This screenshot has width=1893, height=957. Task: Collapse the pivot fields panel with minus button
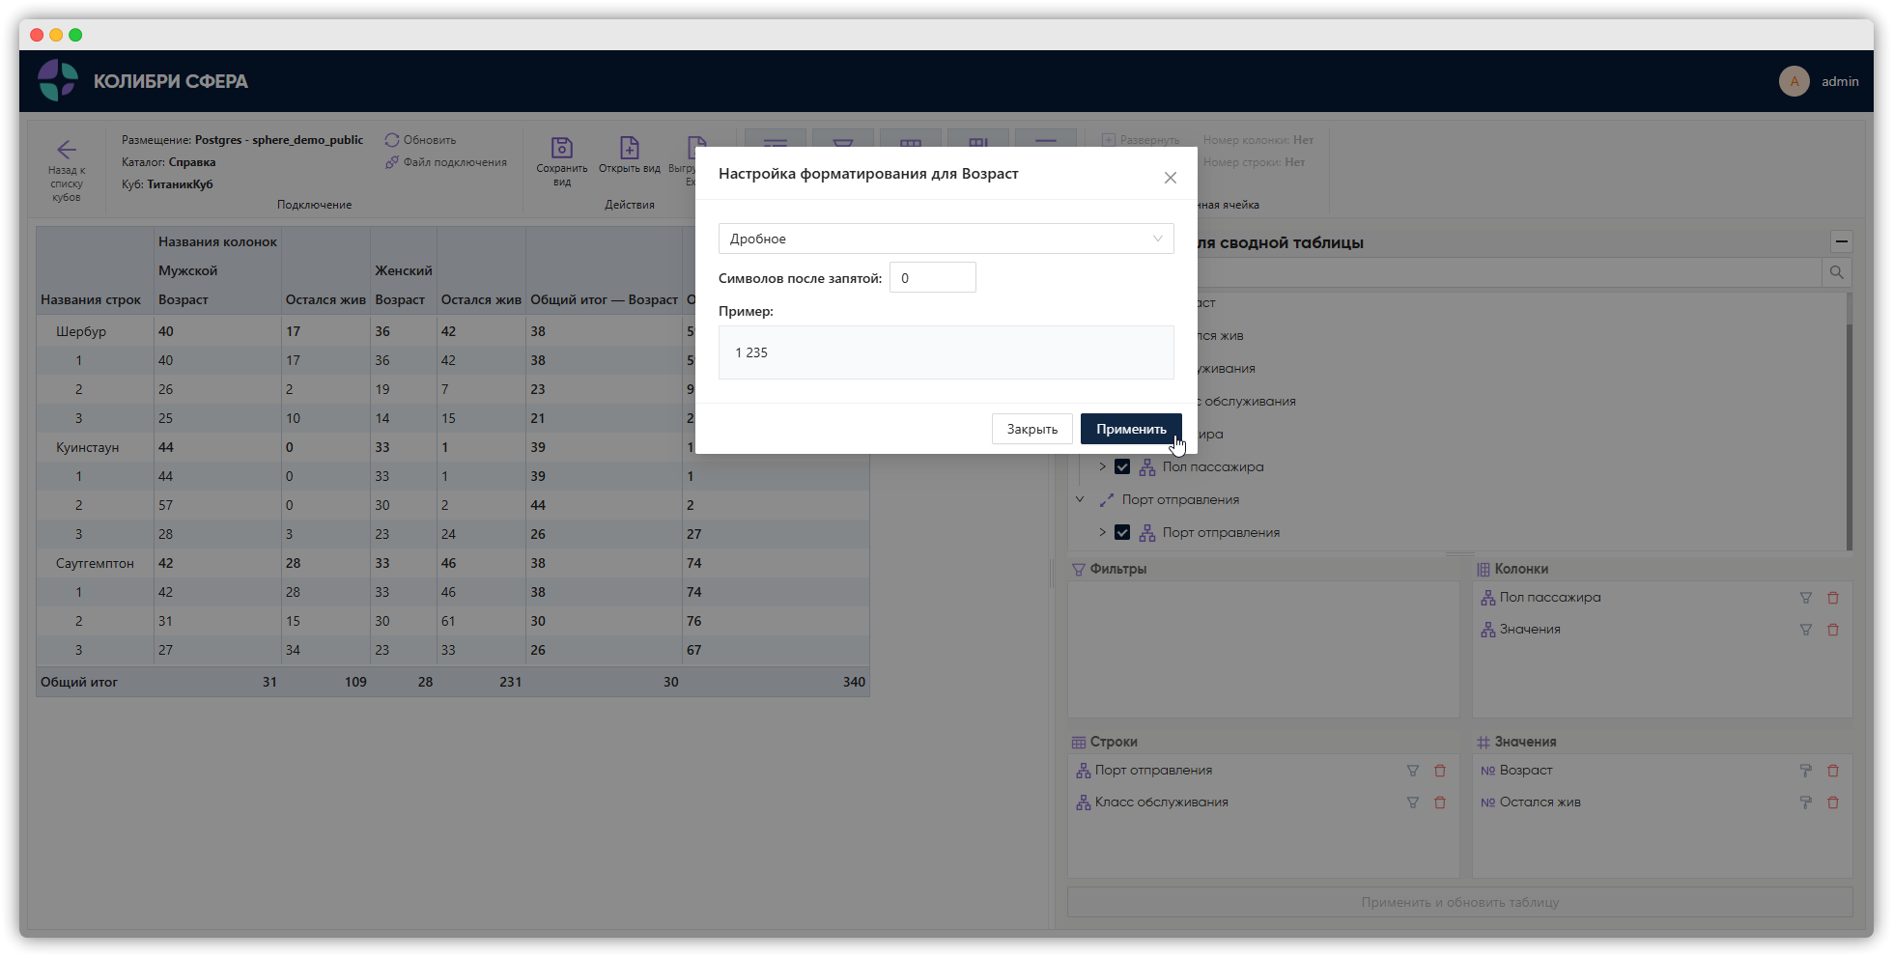point(1842,241)
